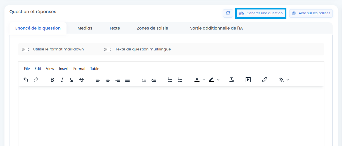Center align the text

click(x=108, y=80)
